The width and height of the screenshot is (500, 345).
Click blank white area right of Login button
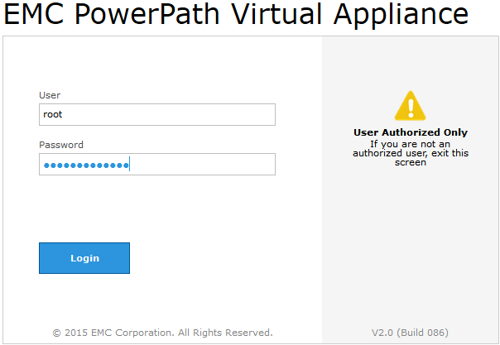[x=224, y=258]
